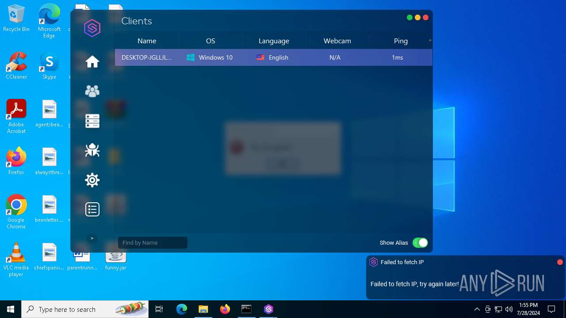Open Adobe Acrobat desktop shortcut
The image size is (566, 318).
click(16, 117)
